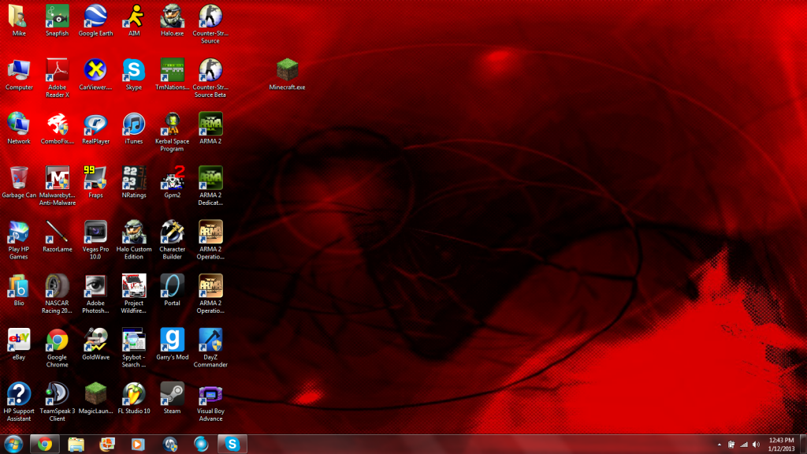Open the Computer desktop icon
The image size is (807, 454).
(19, 75)
